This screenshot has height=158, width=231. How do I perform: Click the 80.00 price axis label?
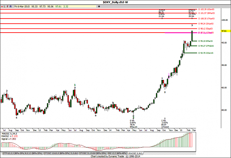click(x=224, y=110)
